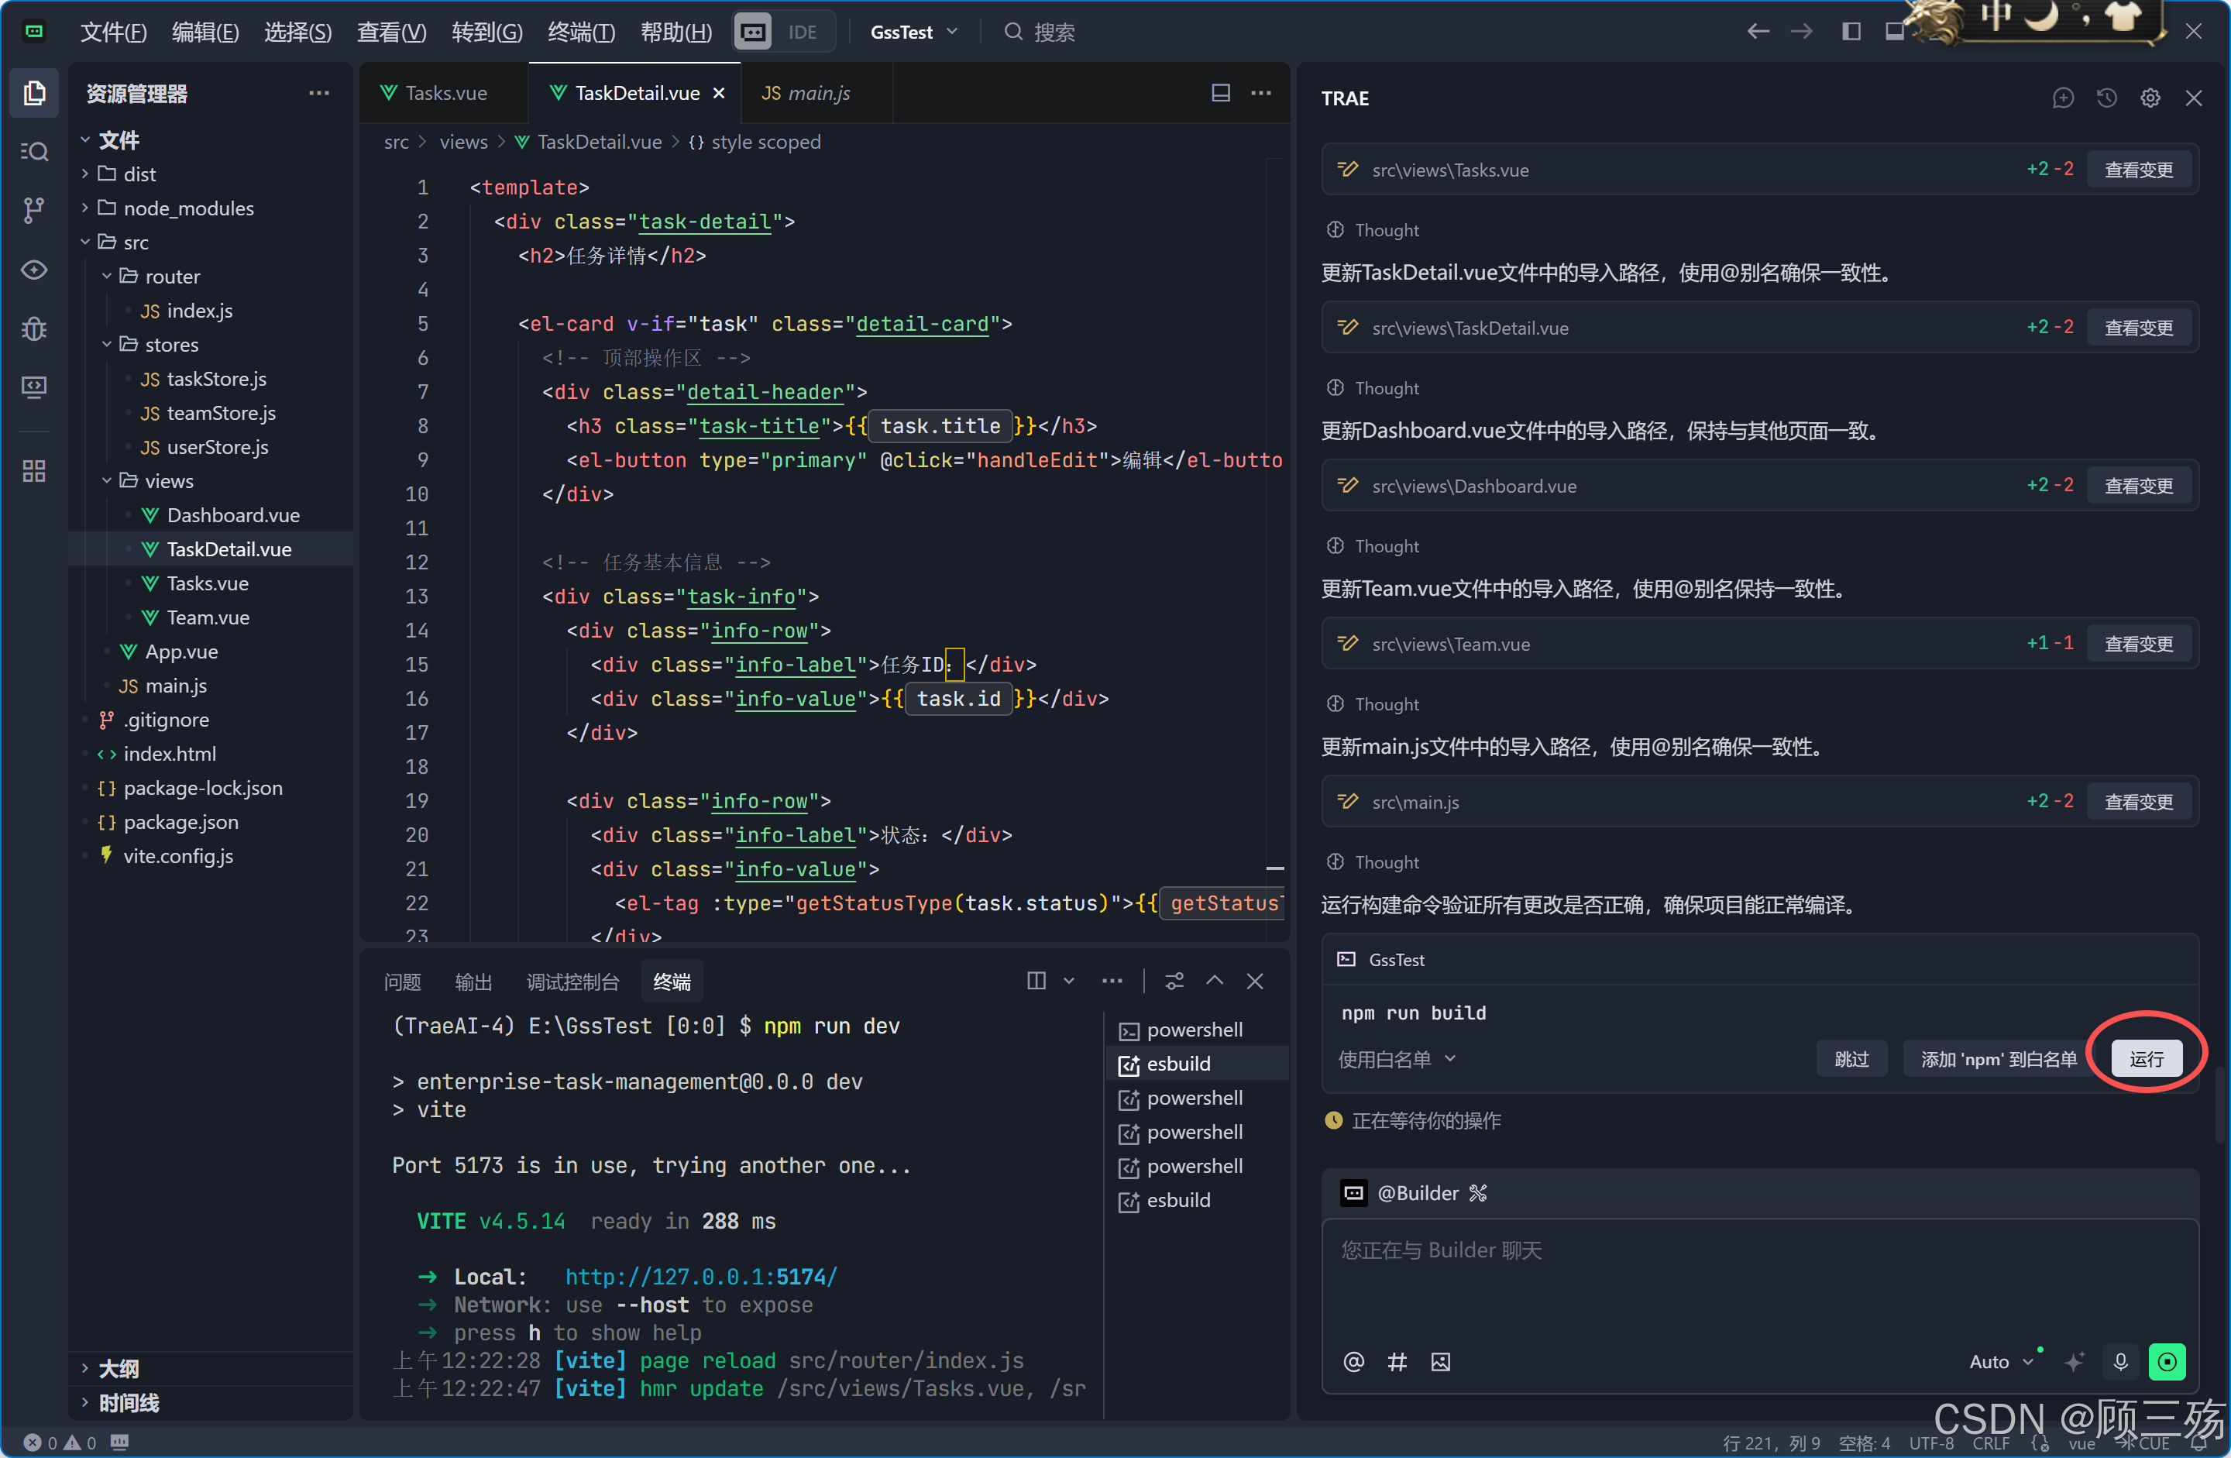Switch to the main.js editor tab

807,93
